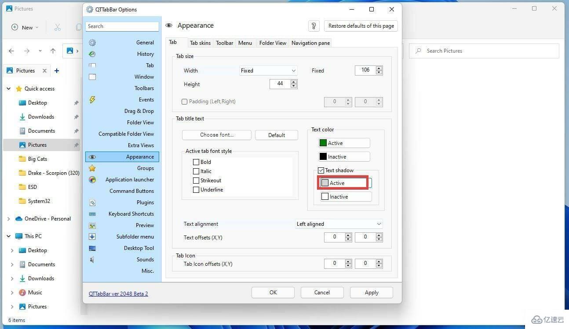569x329 pixels.
Task: Click the Choose font... button
Action: point(217,135)
